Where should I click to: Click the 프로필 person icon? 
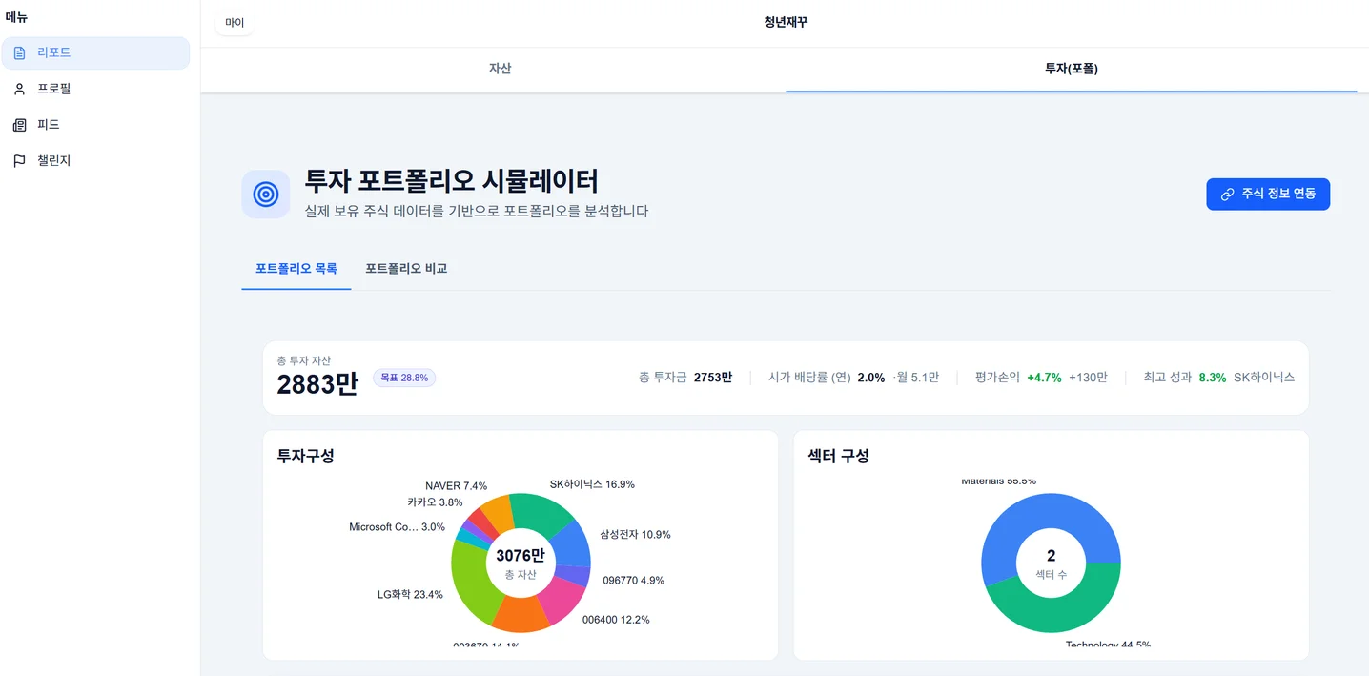(x=19, y=89)
